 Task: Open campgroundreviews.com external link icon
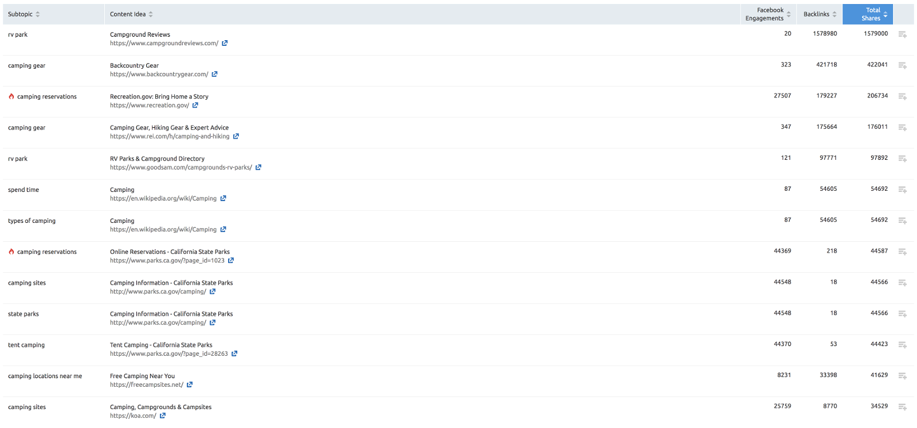tap(225, 43)
